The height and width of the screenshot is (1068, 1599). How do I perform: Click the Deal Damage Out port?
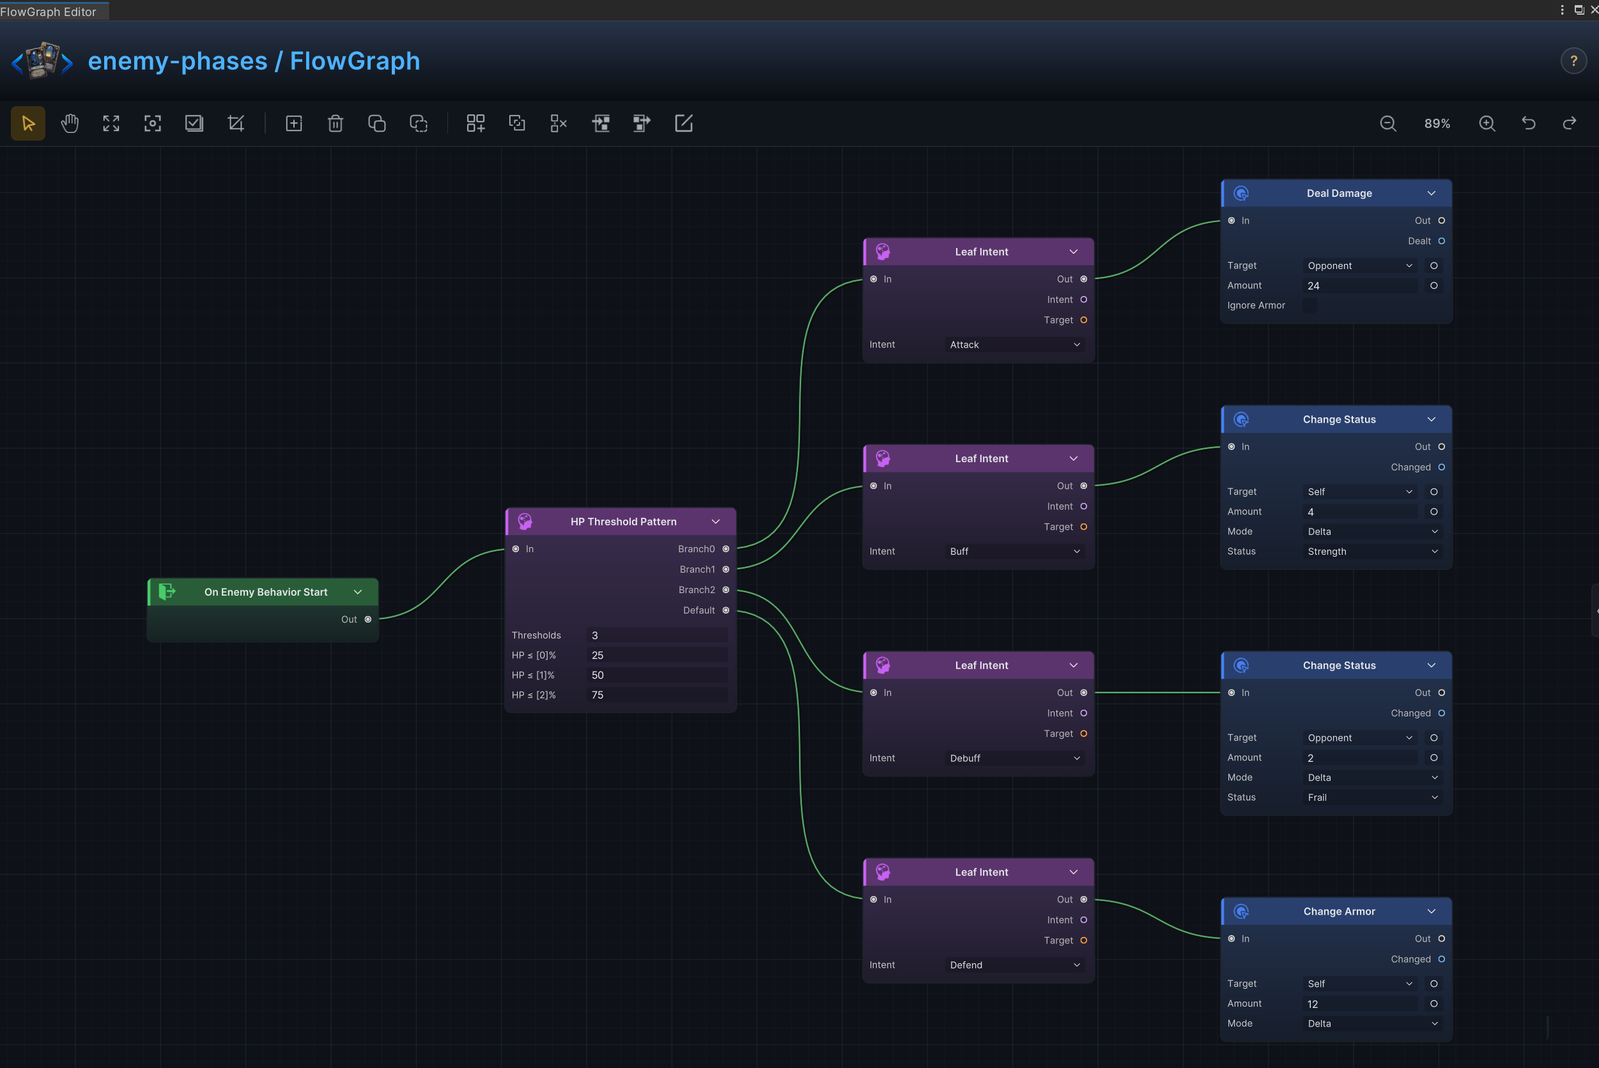point(1441,221)
